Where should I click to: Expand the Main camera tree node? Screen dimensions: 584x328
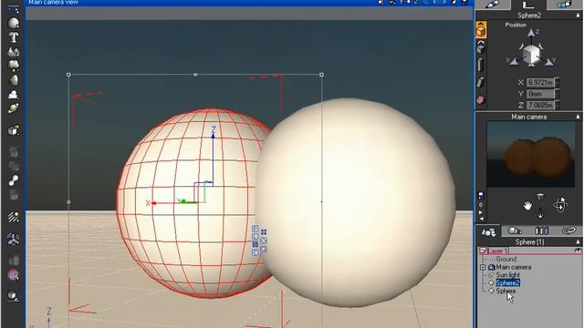[483, 267]
